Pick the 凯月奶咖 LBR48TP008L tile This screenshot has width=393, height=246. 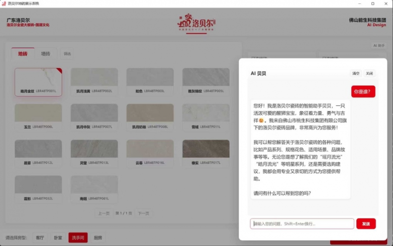(150, 118)
